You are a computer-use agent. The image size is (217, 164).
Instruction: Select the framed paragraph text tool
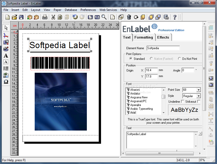6,62
